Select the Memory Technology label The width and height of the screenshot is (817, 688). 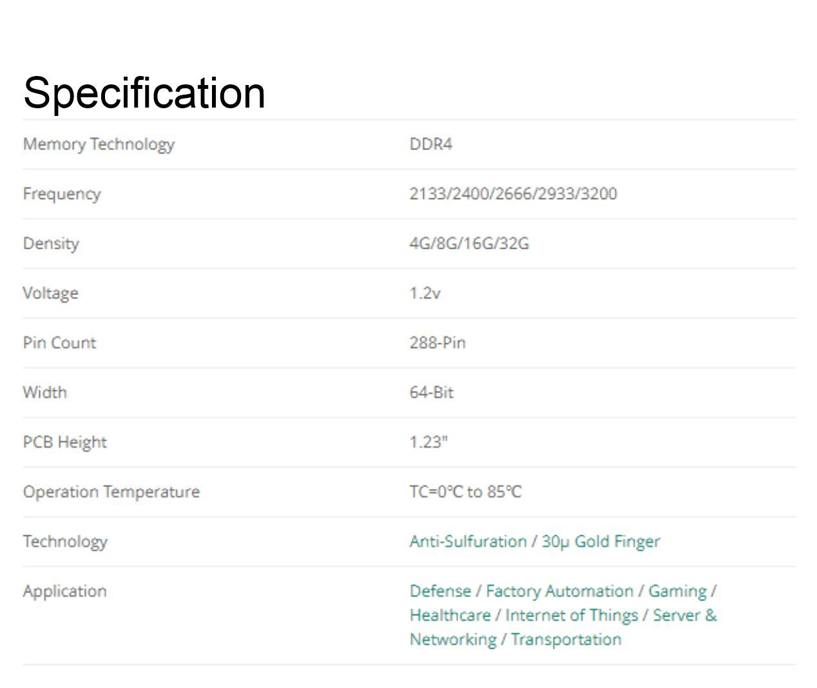(x=99, y=144)
